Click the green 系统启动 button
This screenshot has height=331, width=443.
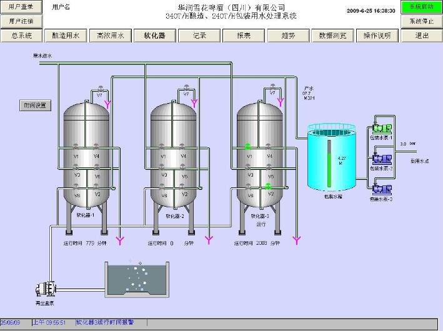point(422,7)
